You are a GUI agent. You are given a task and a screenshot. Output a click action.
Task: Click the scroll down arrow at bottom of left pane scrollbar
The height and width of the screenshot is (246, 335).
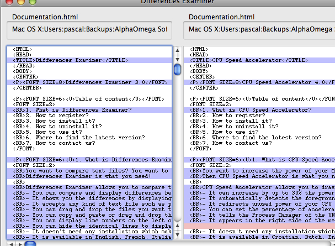pyautogui.click(x=177, y=234)
